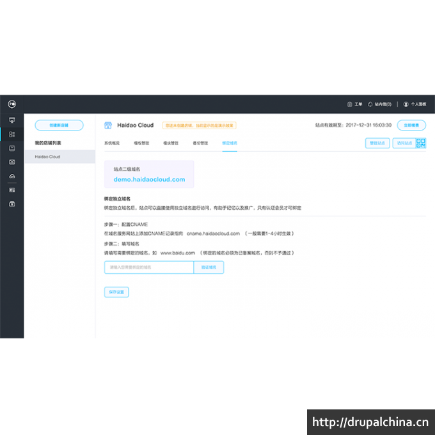Open the monitor/presentation sidebar icon
Viewport: 435px width, 435px height.
click(x=12, y=120)
